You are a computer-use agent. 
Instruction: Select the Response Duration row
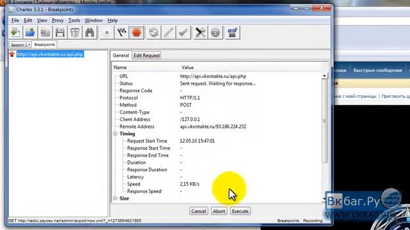click(217, 170)
